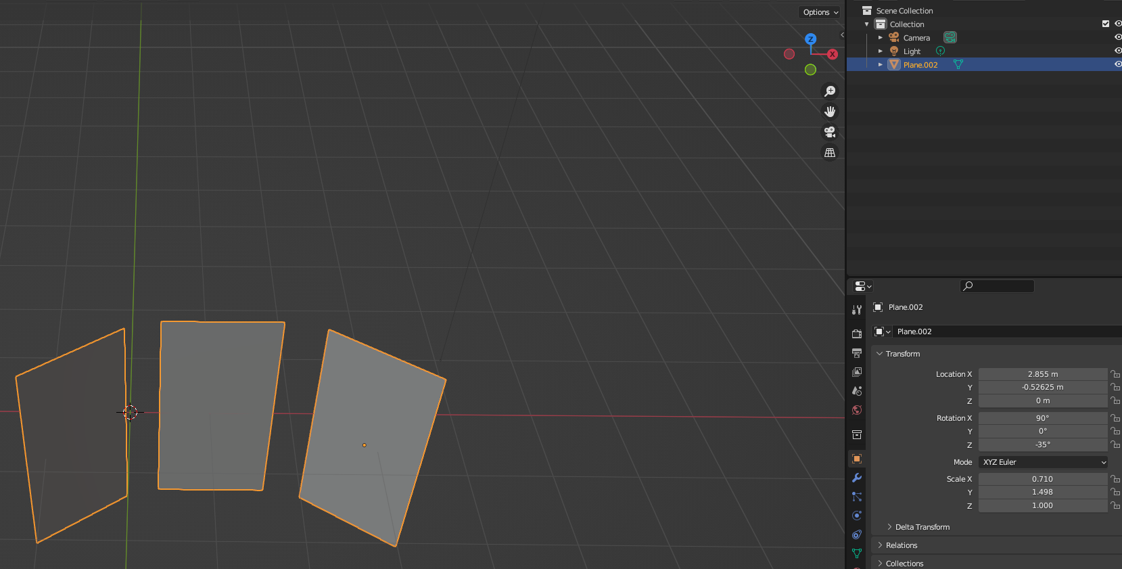This screenshot has width=1122, height=569.
Task: Toggle the Collection exclude checkbox
Action: 1106,24
